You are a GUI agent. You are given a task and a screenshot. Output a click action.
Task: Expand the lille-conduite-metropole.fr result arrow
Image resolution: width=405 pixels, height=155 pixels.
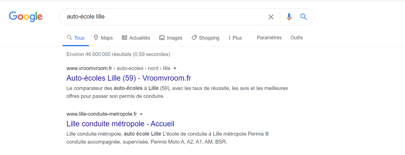coord(141,114)
